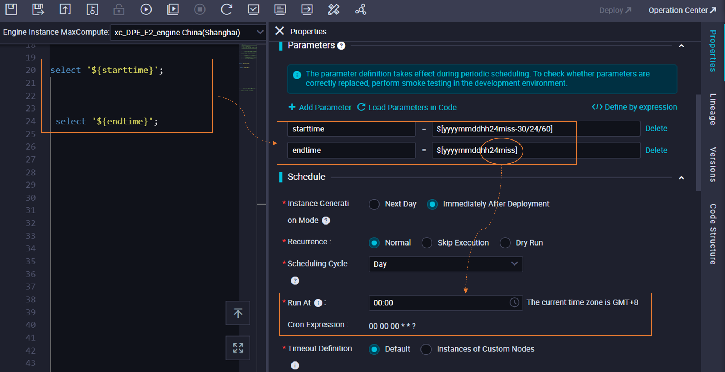
Task: Click the help icon beside Parameters
Action: coord(341,46)
